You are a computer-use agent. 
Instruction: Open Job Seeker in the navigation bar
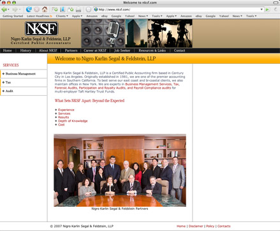point(122,50)
